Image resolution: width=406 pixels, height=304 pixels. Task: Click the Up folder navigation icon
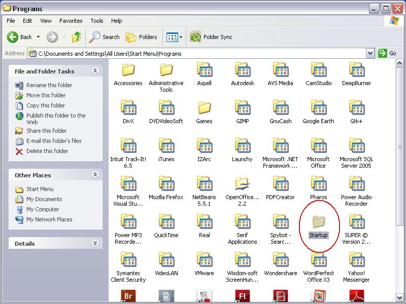click(77, 36)
